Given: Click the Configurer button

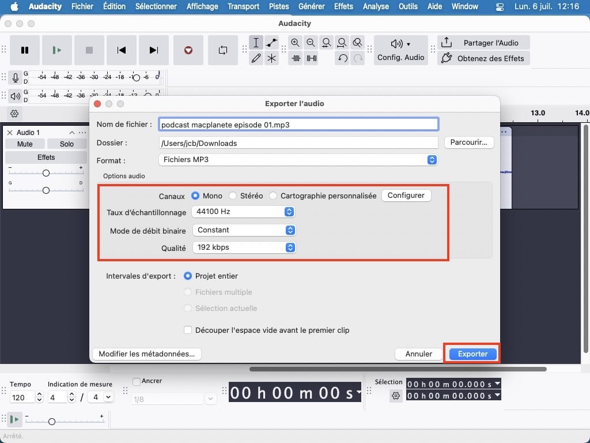Looking at the screenshot, I should pos(406,196).
